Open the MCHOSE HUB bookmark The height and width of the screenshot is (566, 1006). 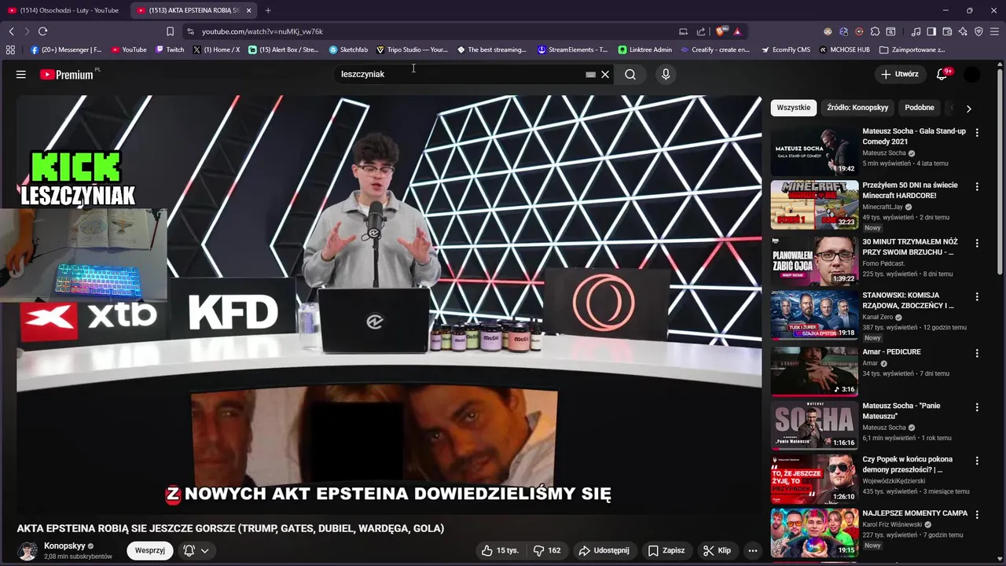844,50
